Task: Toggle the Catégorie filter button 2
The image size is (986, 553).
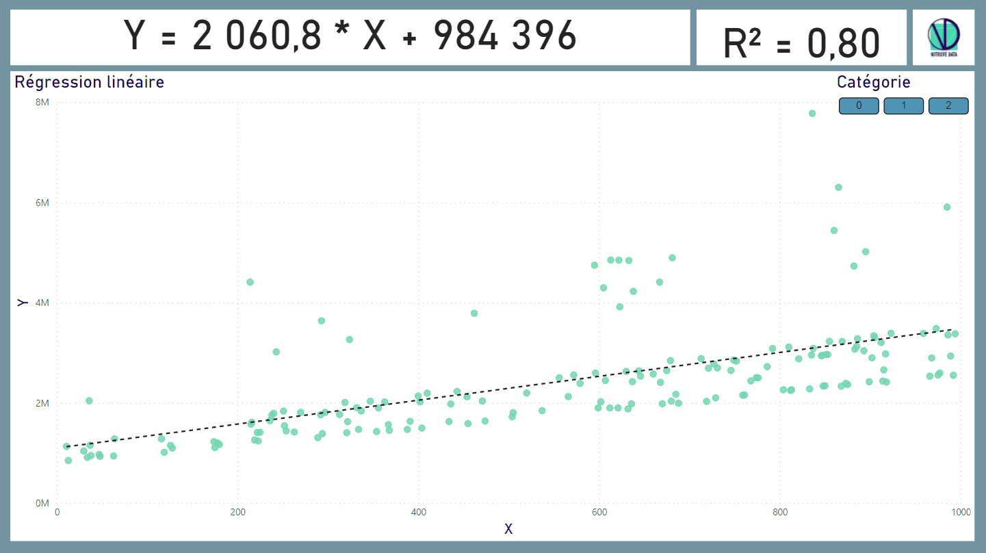Action: tap(948, 105)
